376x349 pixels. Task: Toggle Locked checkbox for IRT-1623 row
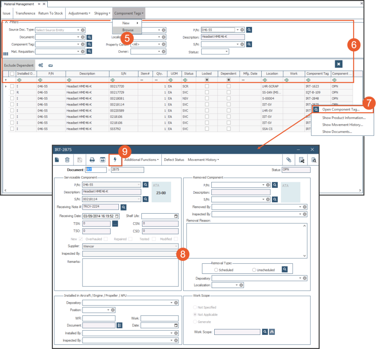[207, 86]
